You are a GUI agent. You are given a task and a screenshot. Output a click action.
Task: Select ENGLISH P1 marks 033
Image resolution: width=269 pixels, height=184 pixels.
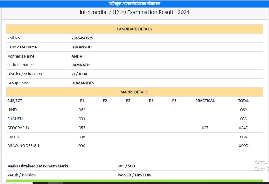(82, 119)
